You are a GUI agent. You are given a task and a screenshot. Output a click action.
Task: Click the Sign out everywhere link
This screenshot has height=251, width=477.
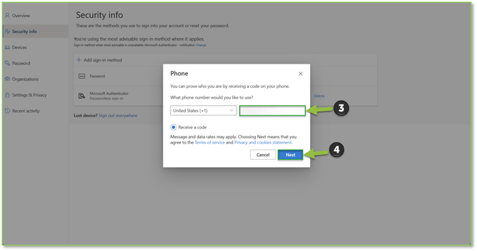click(118, 115)
